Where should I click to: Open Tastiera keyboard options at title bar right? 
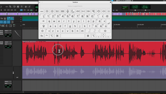click(x=110, y=2)
